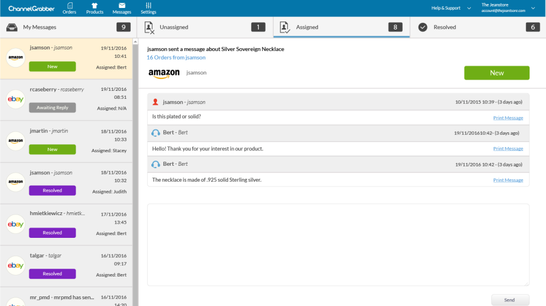This screenshot has height=306, width=546.
Task: Click the Unassigned count badge 1
Action: 258,27
